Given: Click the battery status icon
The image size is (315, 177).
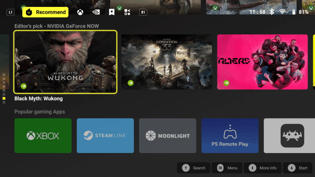Looking at the screenshot, I should click(x=294, y=12).
